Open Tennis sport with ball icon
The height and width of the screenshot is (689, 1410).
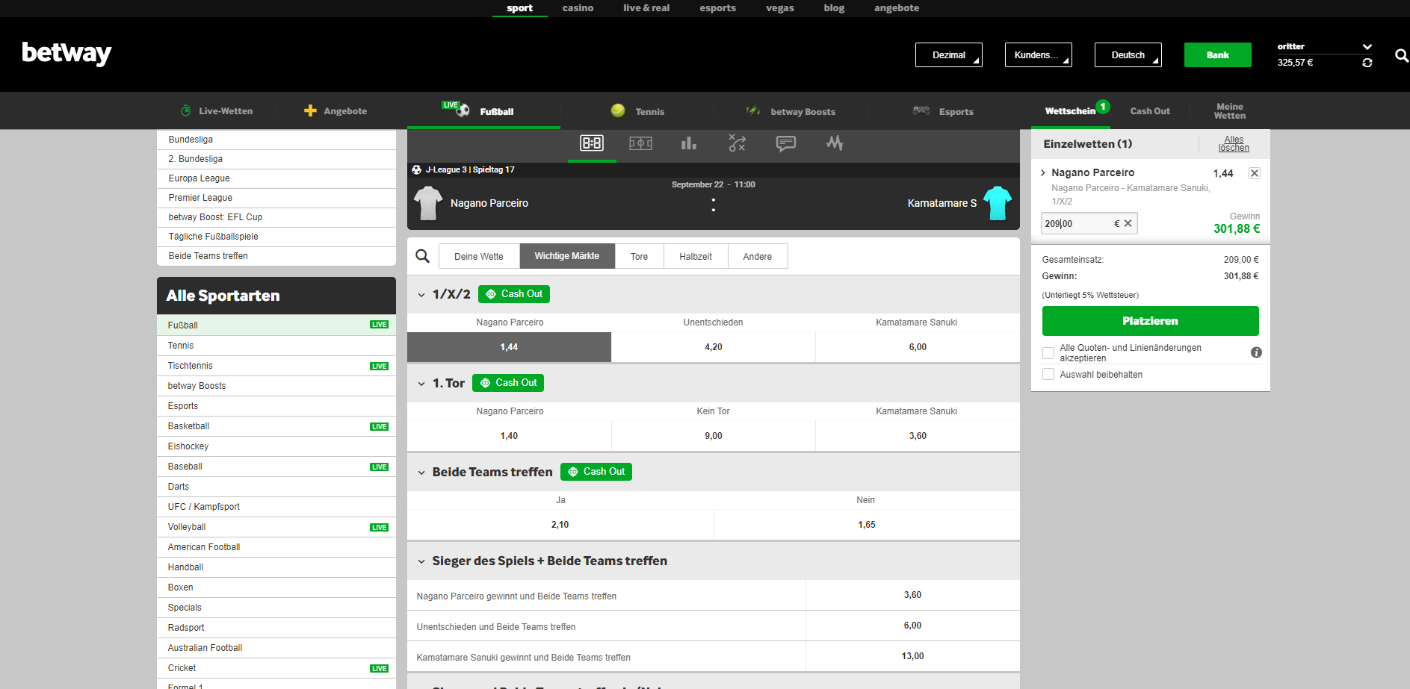[x=637, y=111]
